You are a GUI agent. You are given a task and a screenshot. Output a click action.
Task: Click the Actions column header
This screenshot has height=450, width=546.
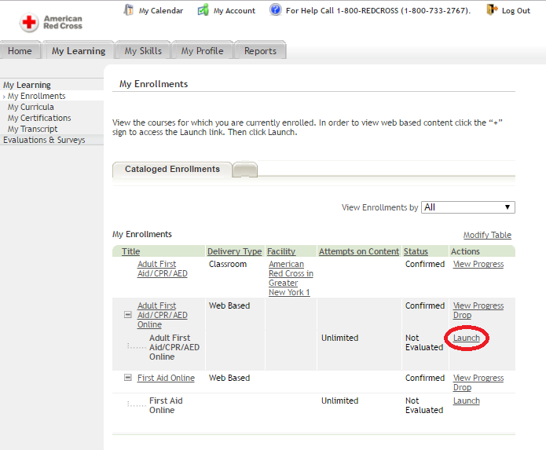pos(465,251)
